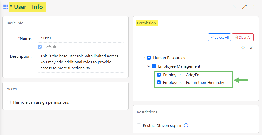Collapse the Employee Management tree node
The width and height of the screenshot is (262, 135).
coord(149,66)
